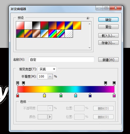This screenshot has width=130, height=134.
Task: Select the blue-yellow-blue gradient preset
Action: click(x=69, y=26)
